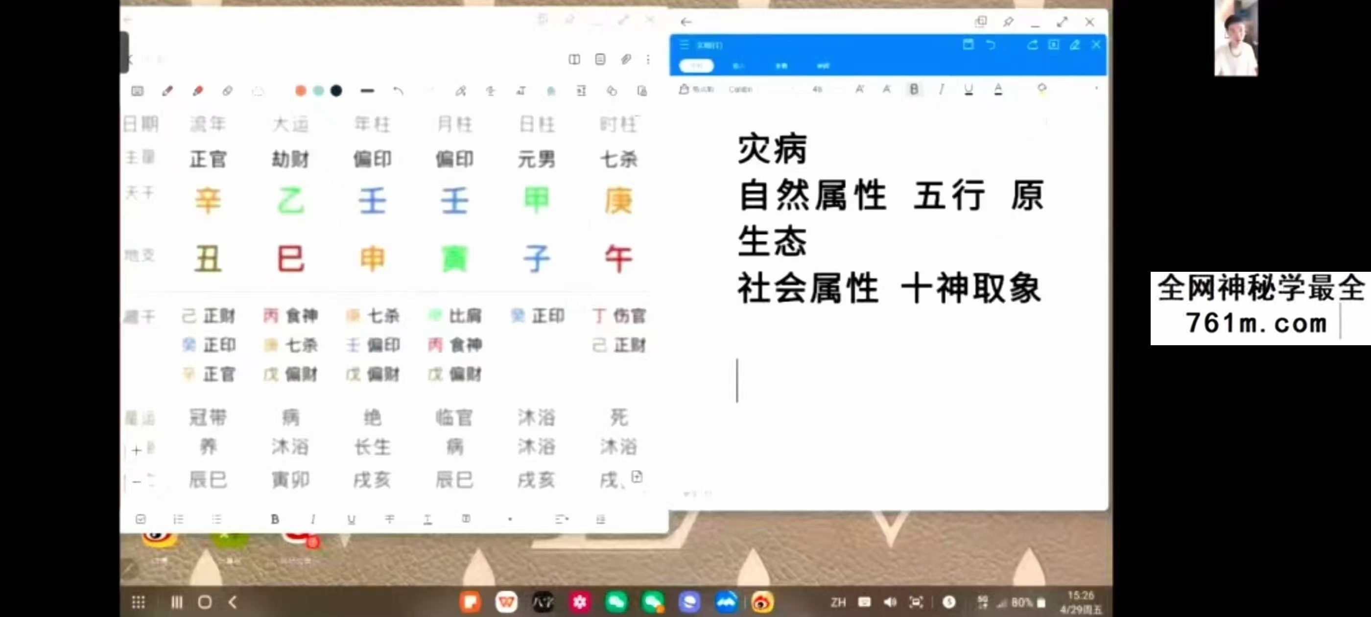1371x617 pixels.
Task: Toggle italic I in the document editor ribbon
Action: pos(942,90)
